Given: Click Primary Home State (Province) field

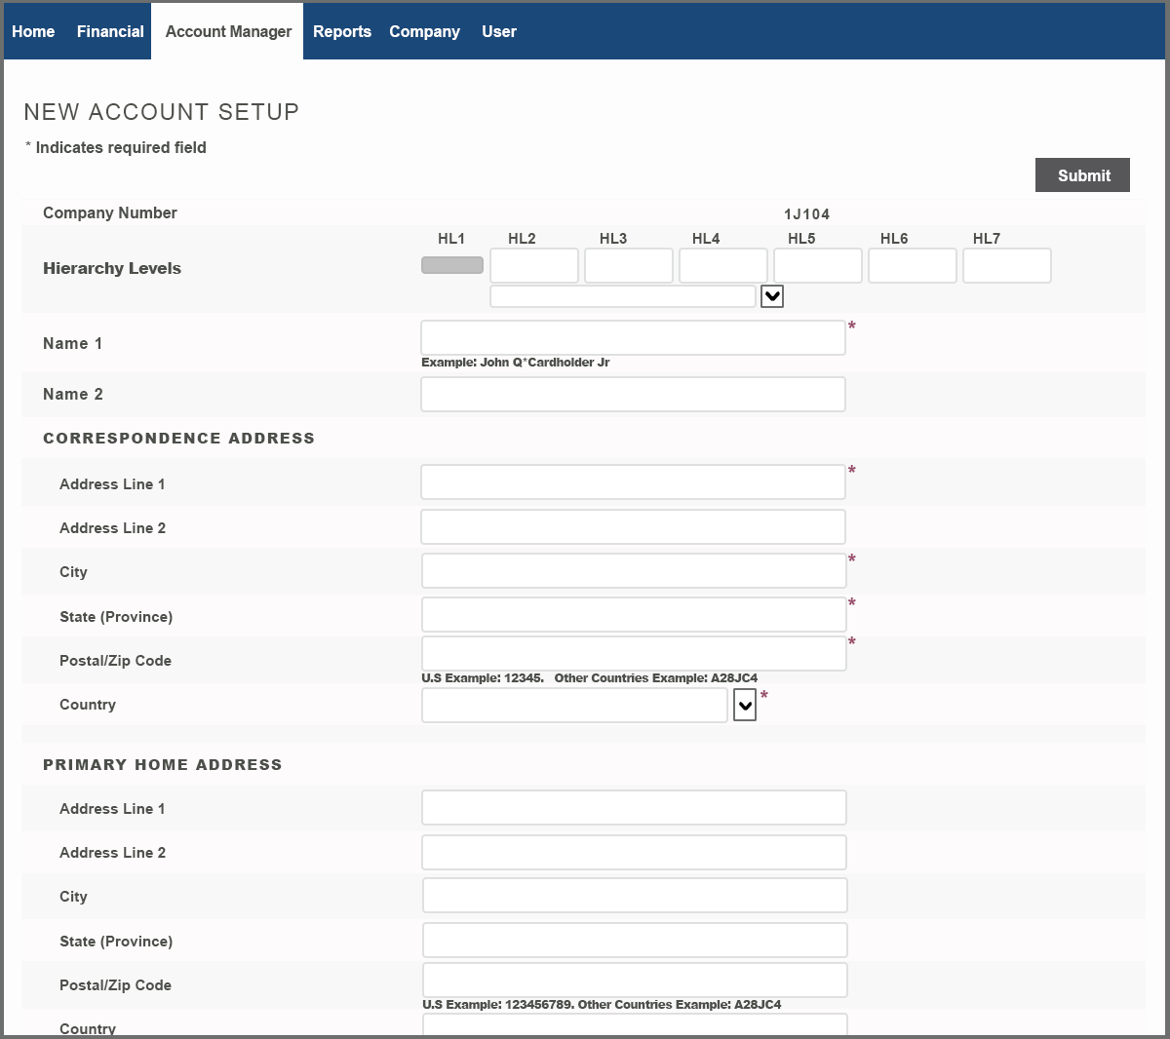Looking at the screenshot, I should pos(634,941).
